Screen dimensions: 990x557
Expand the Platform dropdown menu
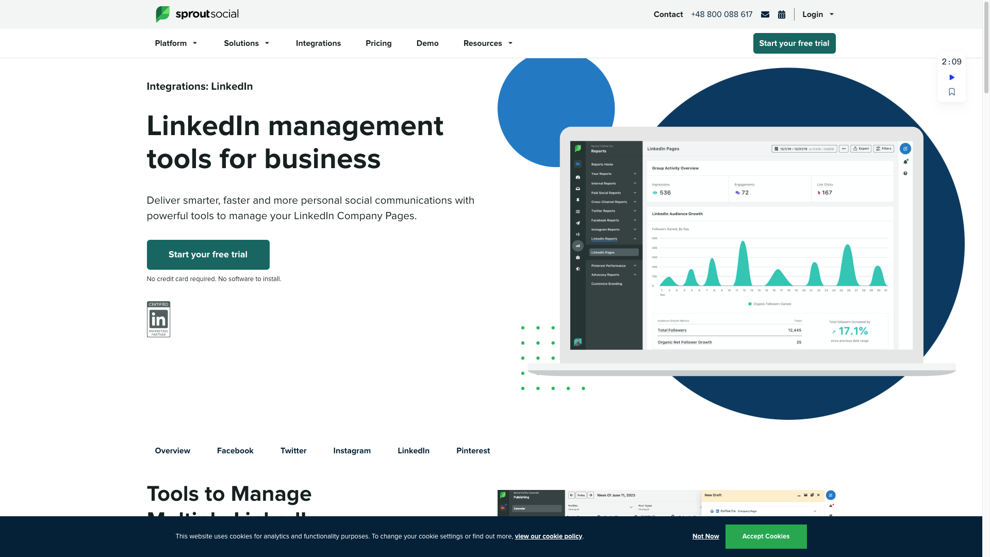[x=176, y=43]
